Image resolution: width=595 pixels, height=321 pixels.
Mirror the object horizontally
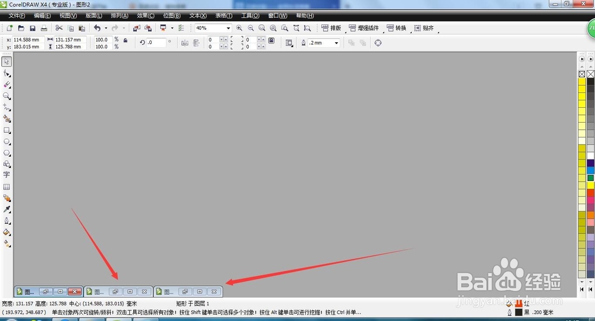(x=185, y=43)
